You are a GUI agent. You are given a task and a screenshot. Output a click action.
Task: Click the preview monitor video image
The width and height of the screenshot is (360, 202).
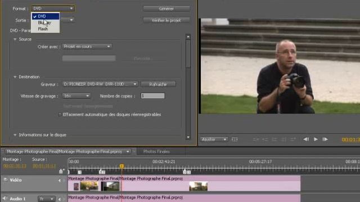280,66
